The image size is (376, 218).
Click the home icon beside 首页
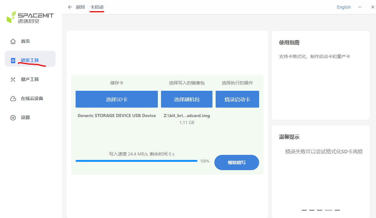click(13, 42)
